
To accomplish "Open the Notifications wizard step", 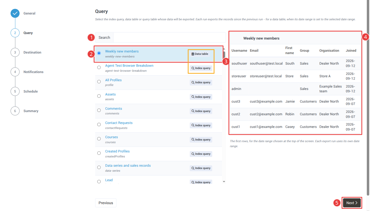I will tap(33, 72).
